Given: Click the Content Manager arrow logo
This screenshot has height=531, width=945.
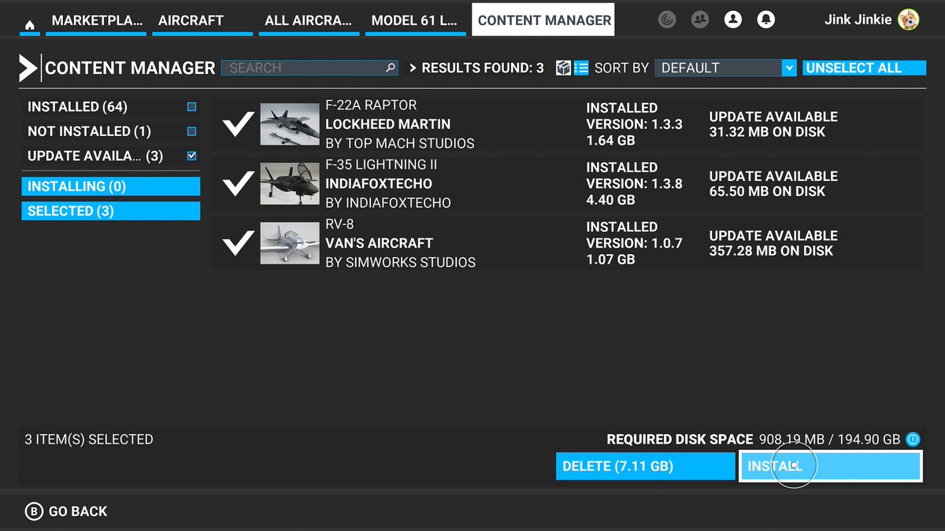Looking at the screenshot, I should (28, 68).
